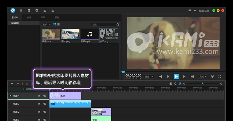Viewport: 233px width, 126px height.
Task: Click the preview progress bar handle
Action: (x=123, y=72)
